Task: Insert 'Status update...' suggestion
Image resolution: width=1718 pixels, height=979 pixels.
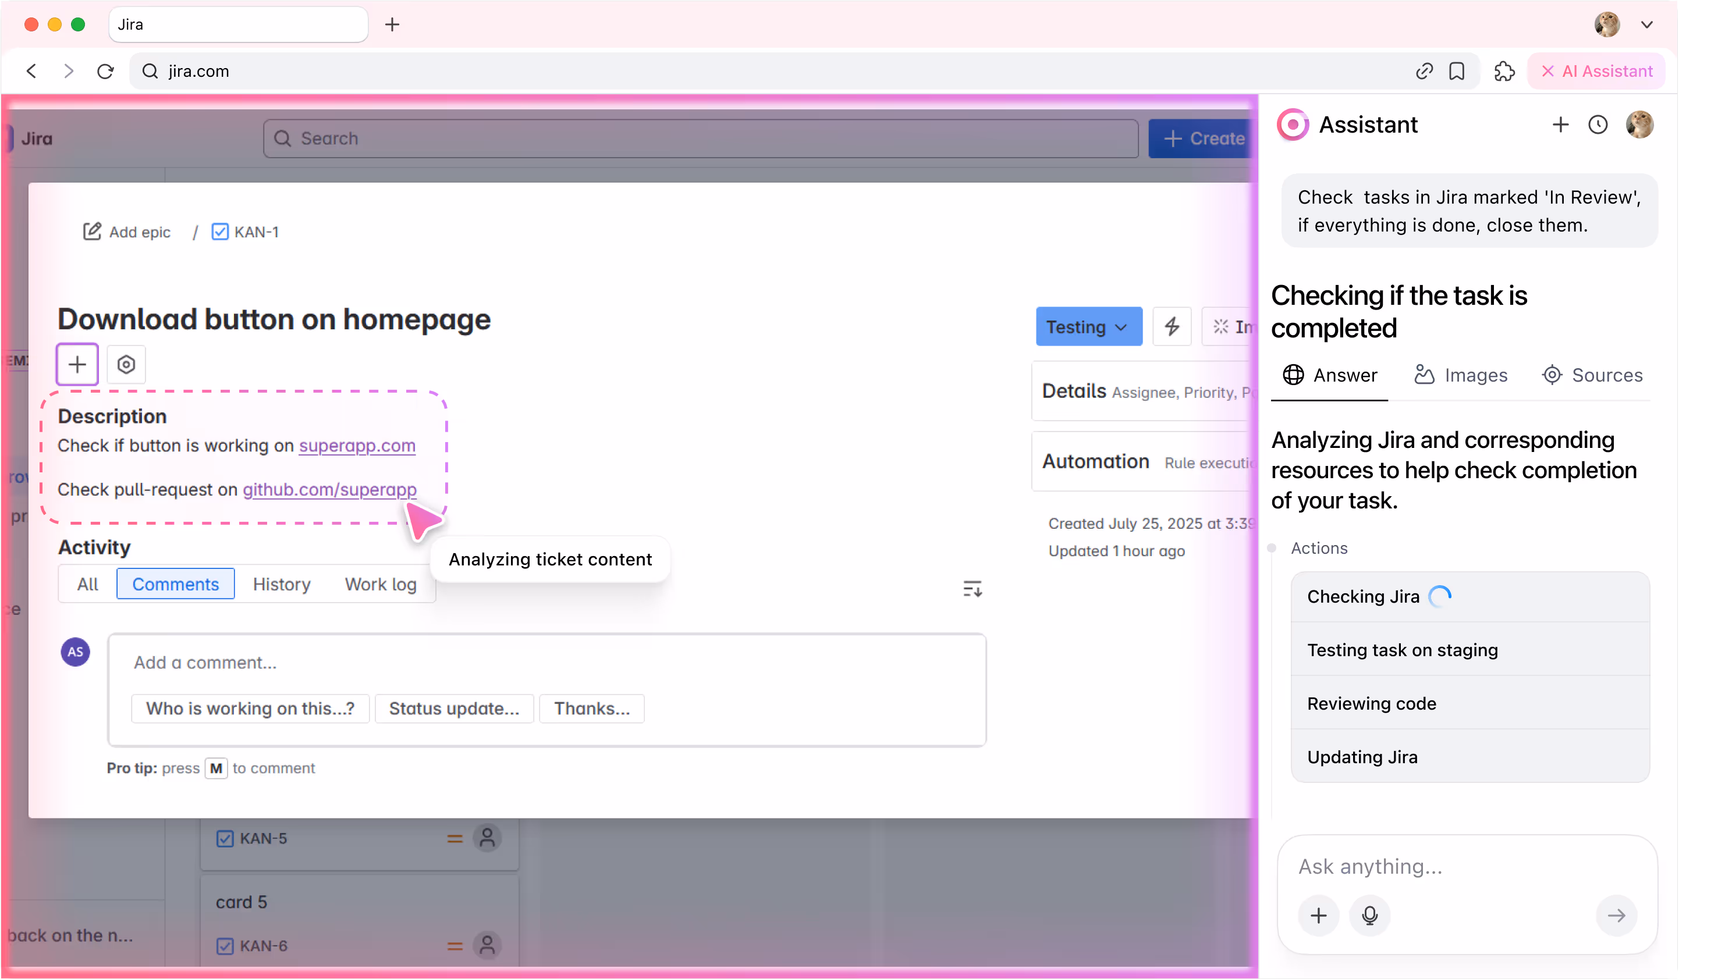Action: [x=454, y=709]
